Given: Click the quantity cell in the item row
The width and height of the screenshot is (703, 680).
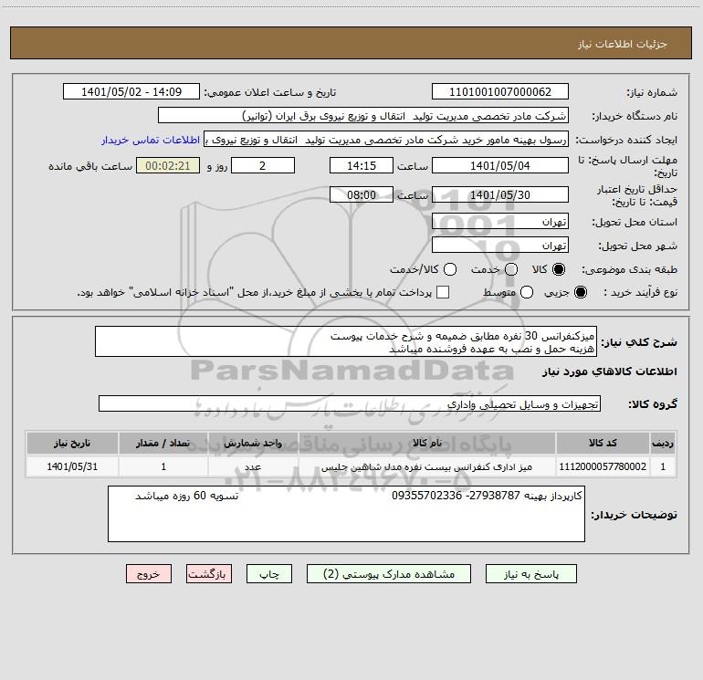Looking at the screenshot, I should point(163,466).
